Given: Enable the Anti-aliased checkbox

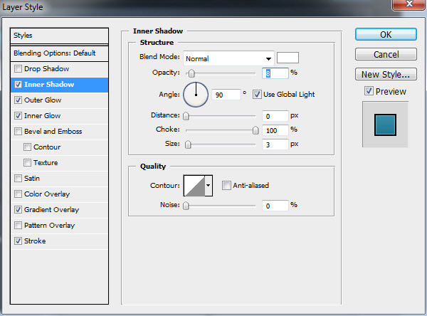Looking at the screenshot, I should coord(226,186).
